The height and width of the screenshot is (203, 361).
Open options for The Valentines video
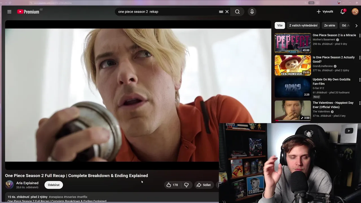point(360,103)
